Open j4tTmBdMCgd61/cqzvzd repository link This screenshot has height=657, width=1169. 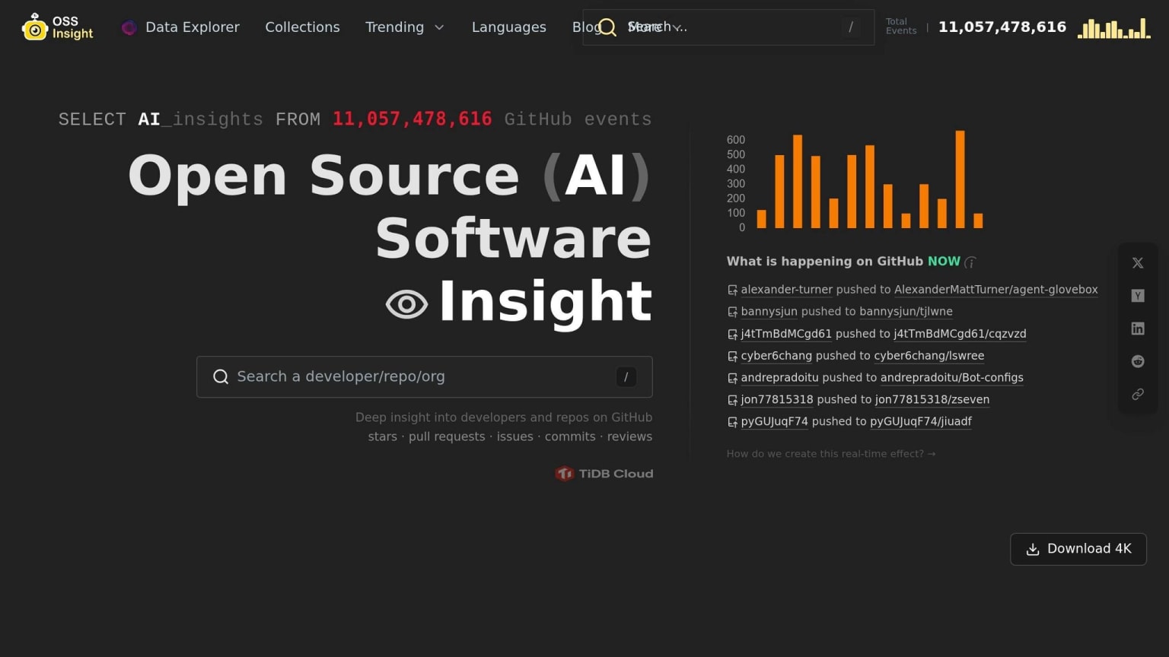960,334
